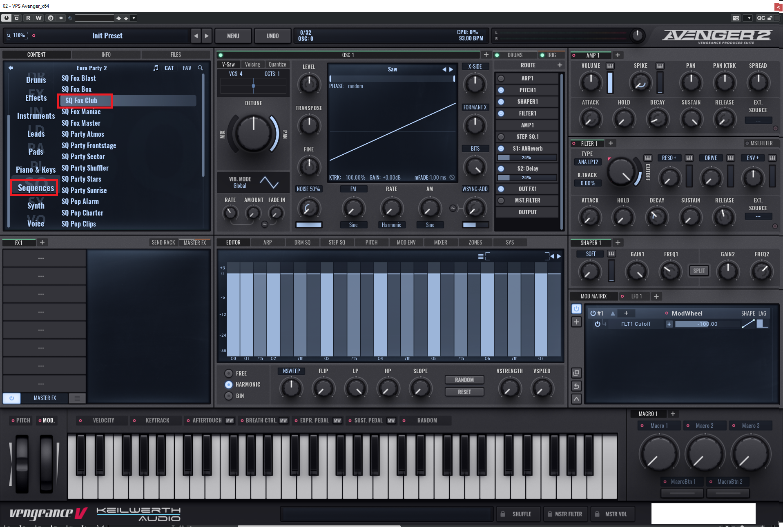Open the filter TYPE ANA LP12 dropdown
The height and width of the screenshot is (527, 783).
click(x=588, y=162)
